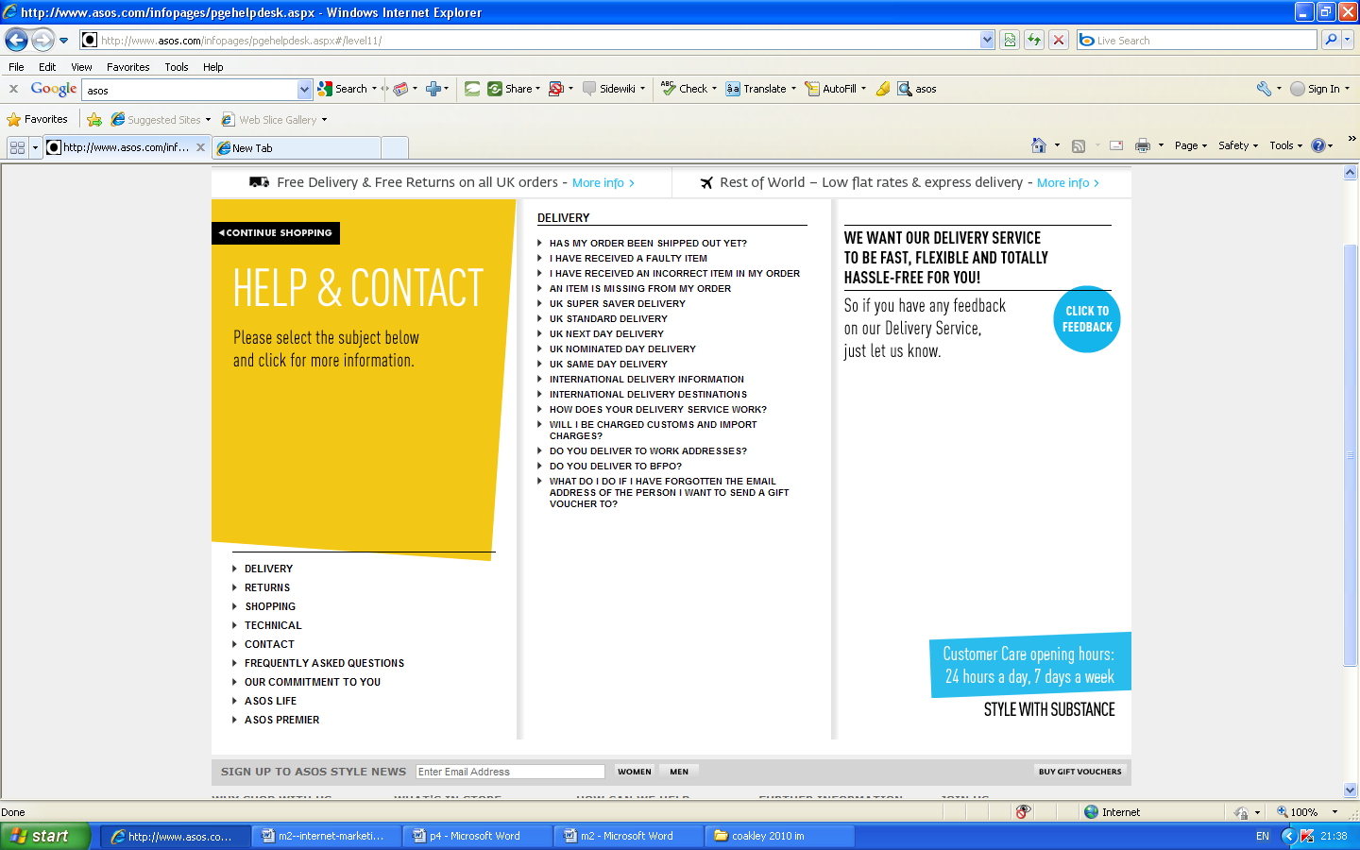1360x850 pixels.
Task: Click the Live Search magnifier button
Action: [x=1331, y=40]
